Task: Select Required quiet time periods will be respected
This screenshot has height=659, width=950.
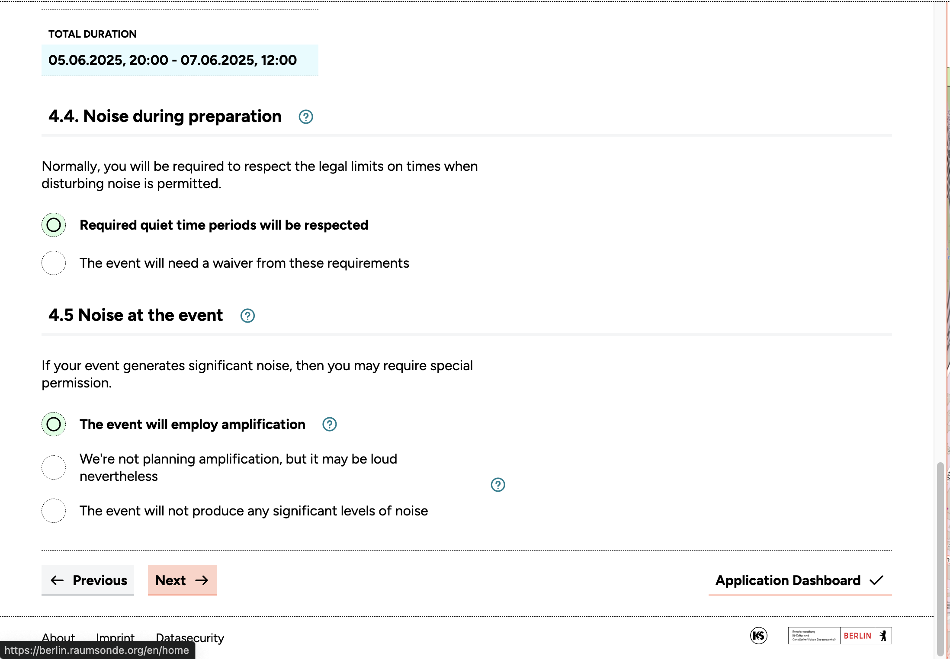Action: (54, 225)
